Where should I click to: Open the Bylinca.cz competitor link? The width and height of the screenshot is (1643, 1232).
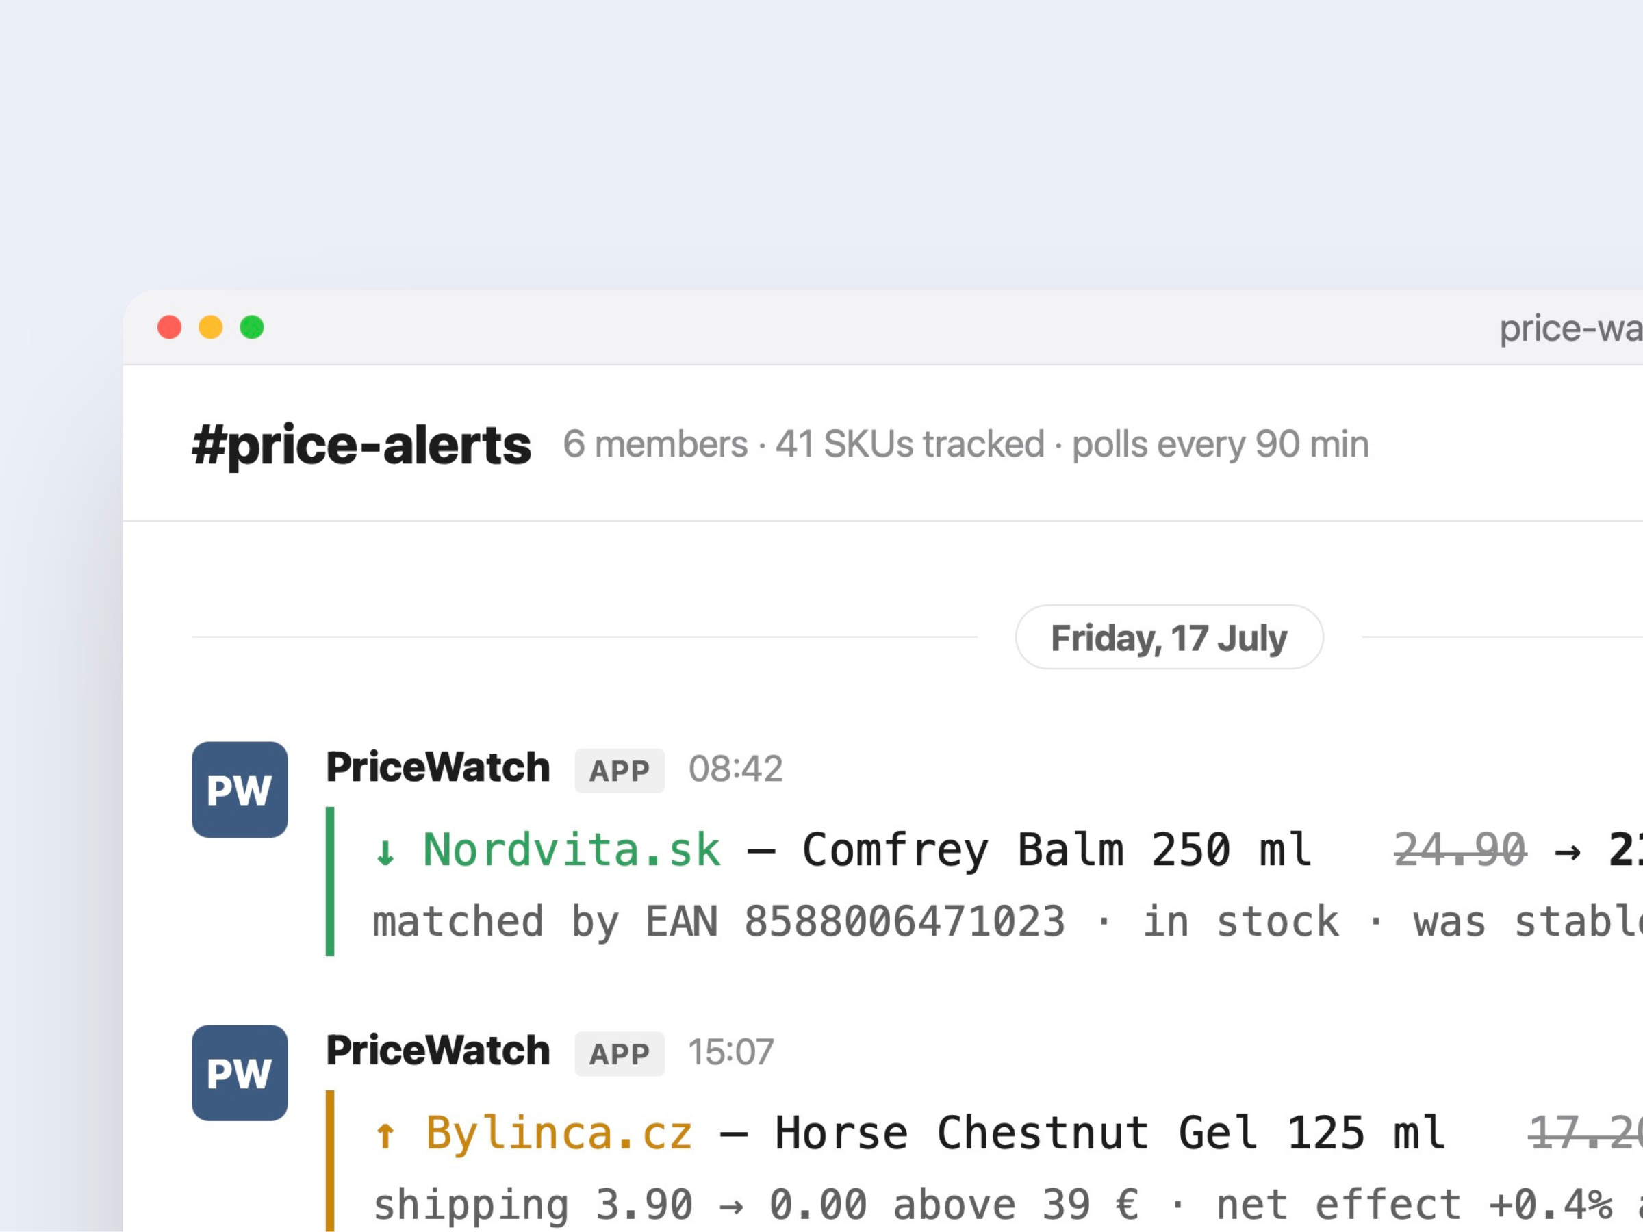tap(559, 1133)
